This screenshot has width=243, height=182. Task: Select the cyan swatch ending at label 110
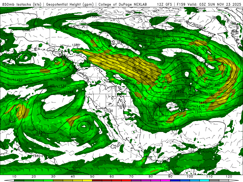pos(204,180)
